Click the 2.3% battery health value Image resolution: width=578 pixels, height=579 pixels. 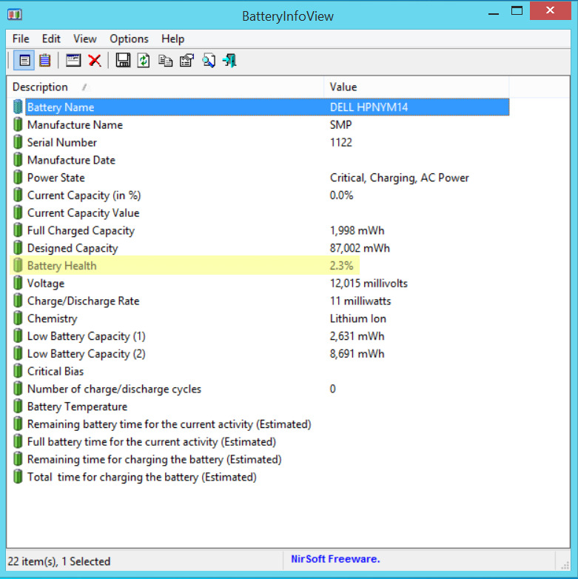(341, 266)
